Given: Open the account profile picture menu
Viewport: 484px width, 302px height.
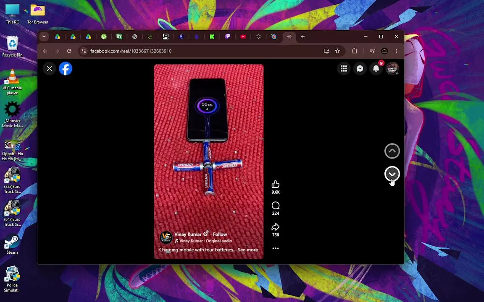Looking at the screenshot, I should coord(392,68).
